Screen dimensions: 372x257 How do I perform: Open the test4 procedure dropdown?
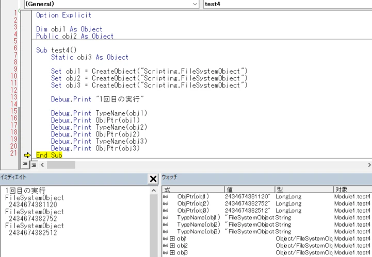click(287, 4)
